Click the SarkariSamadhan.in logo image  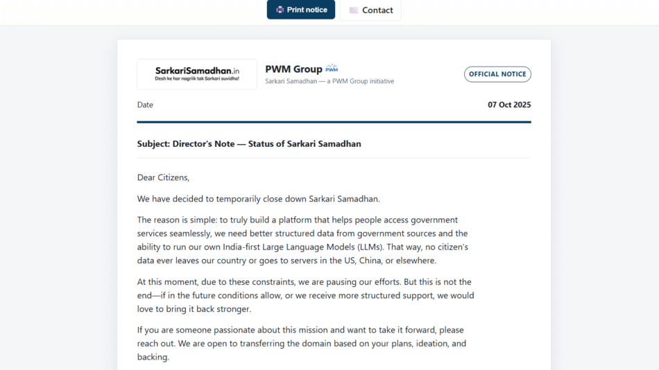(x=197, y=74)
